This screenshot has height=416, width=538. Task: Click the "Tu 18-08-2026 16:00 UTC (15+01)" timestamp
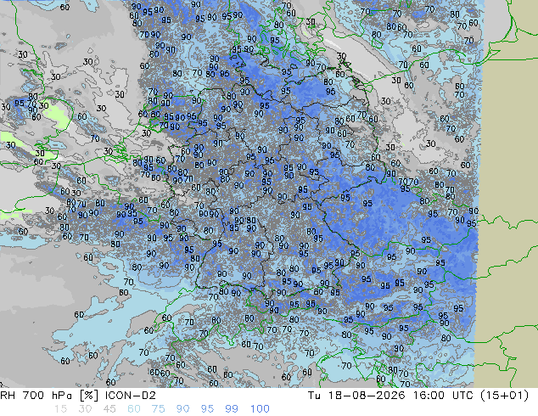pyautogui.click(x=418, y=396)
